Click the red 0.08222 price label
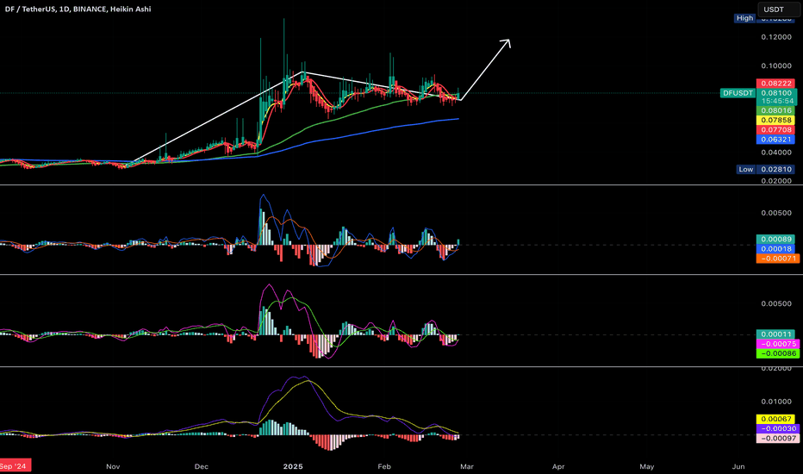Viewport: 803px width, 474px height. (x=775, y=84)
